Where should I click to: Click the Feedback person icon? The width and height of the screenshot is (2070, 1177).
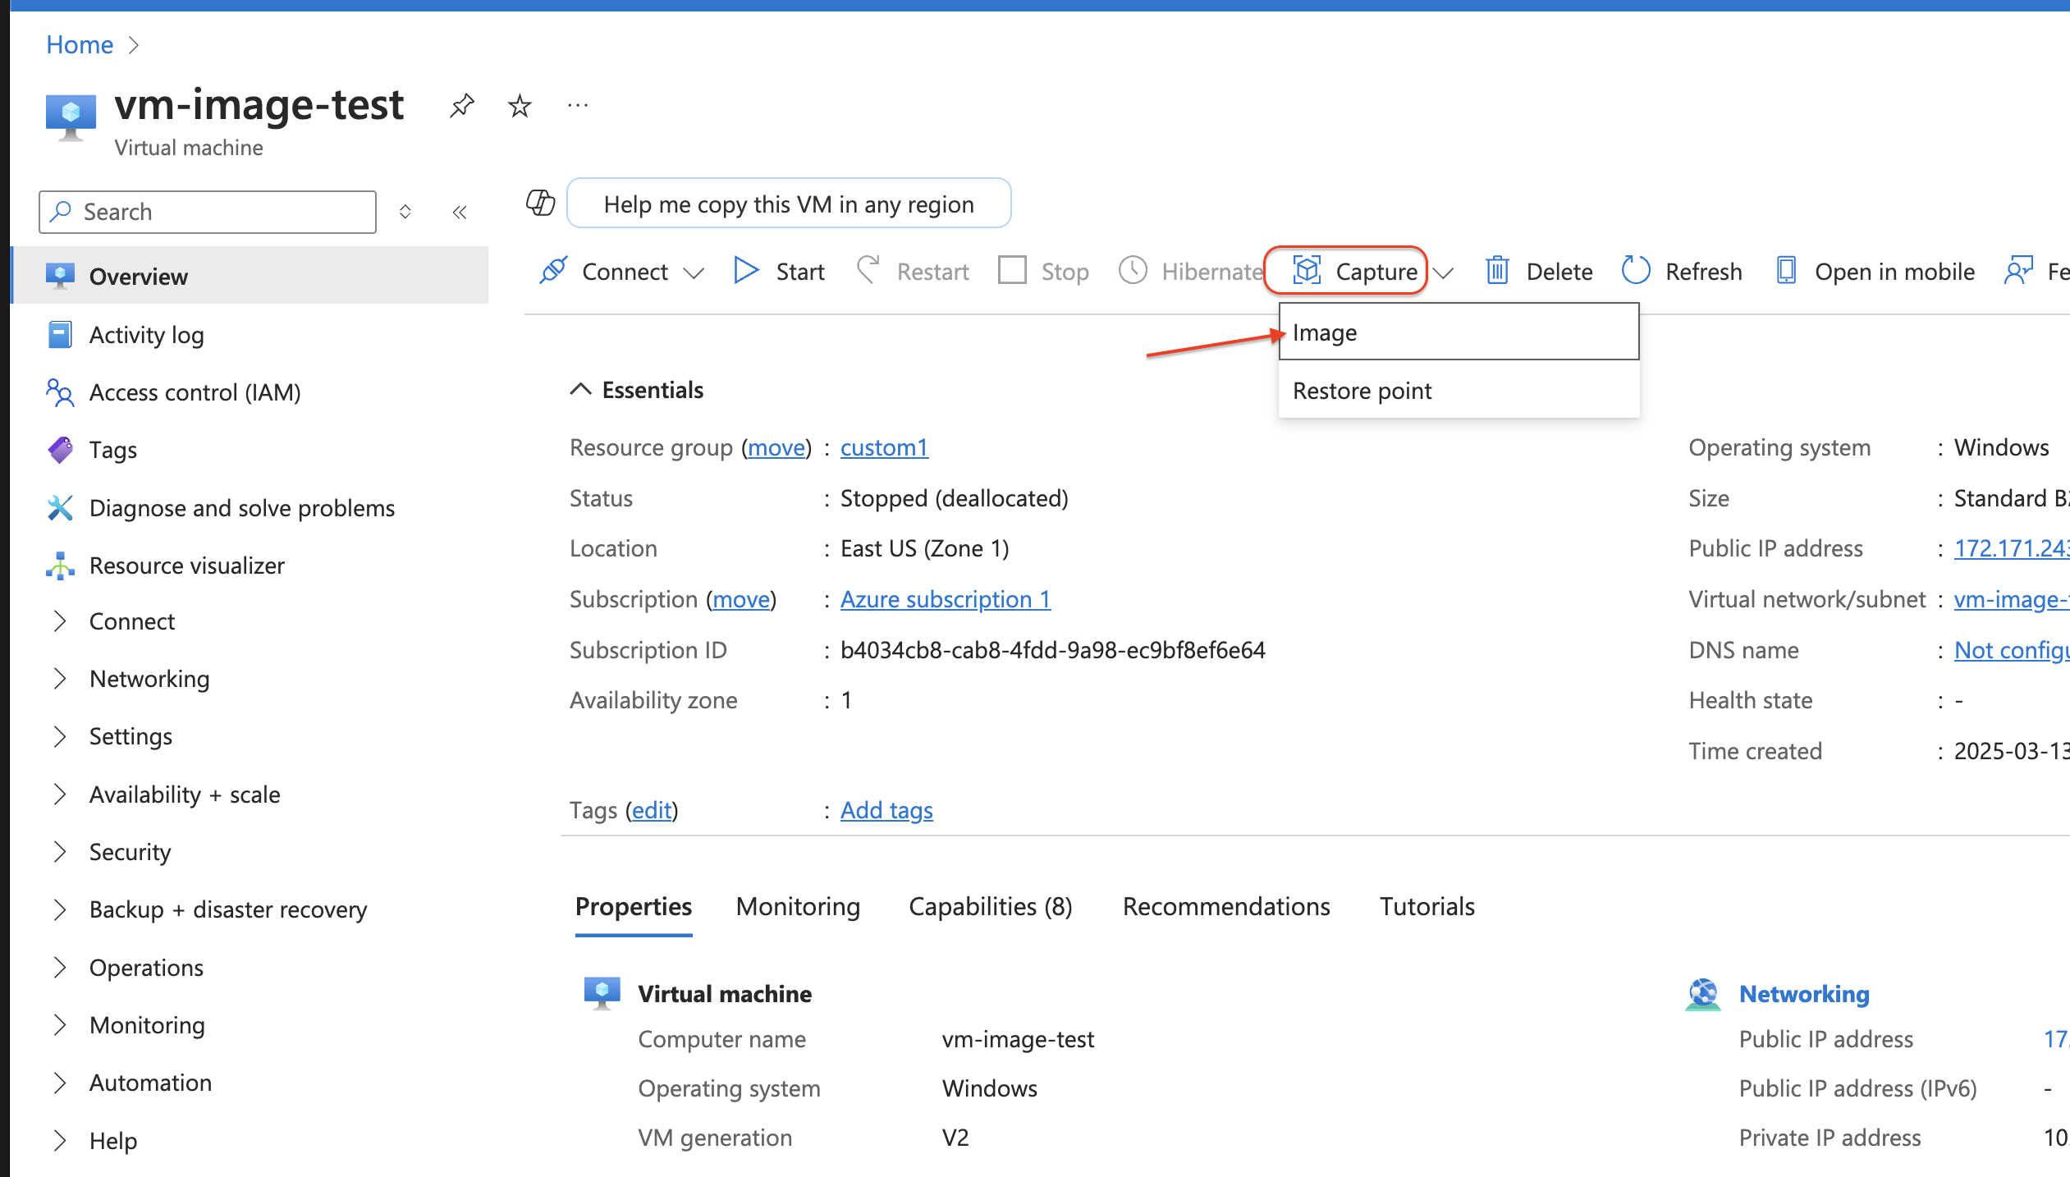(2017, 270)
